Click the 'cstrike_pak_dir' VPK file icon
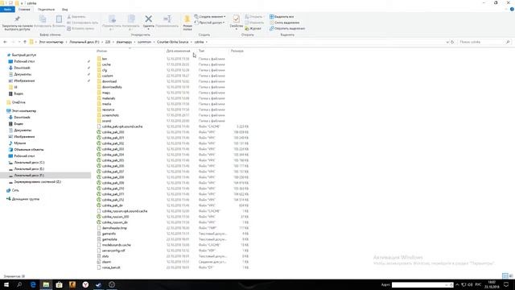The width and height of the screenshot is (515, 290). 99,205
